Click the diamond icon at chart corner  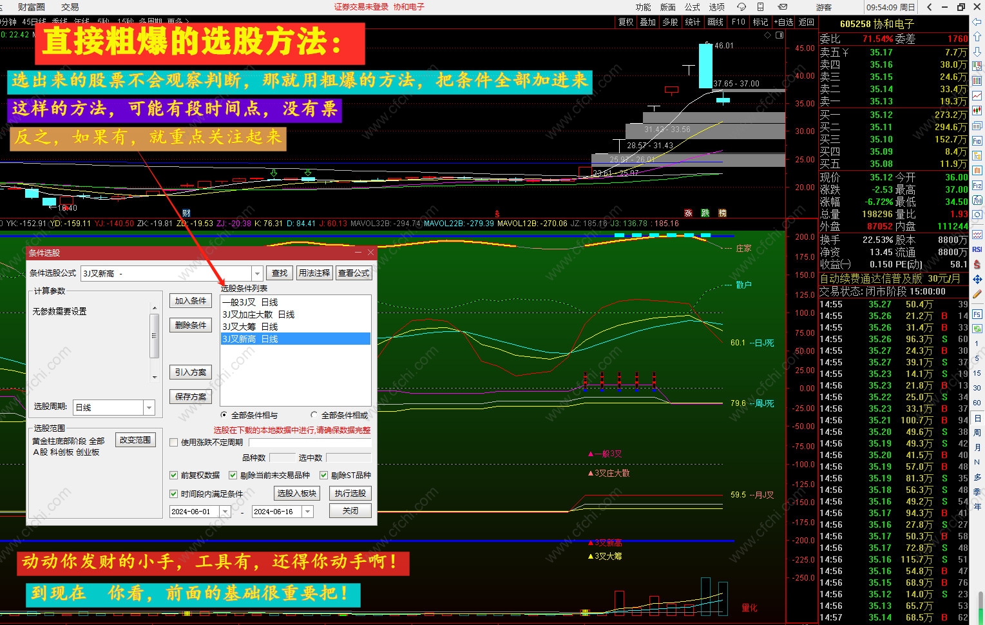pyautogui.click(x=767, y=35)
